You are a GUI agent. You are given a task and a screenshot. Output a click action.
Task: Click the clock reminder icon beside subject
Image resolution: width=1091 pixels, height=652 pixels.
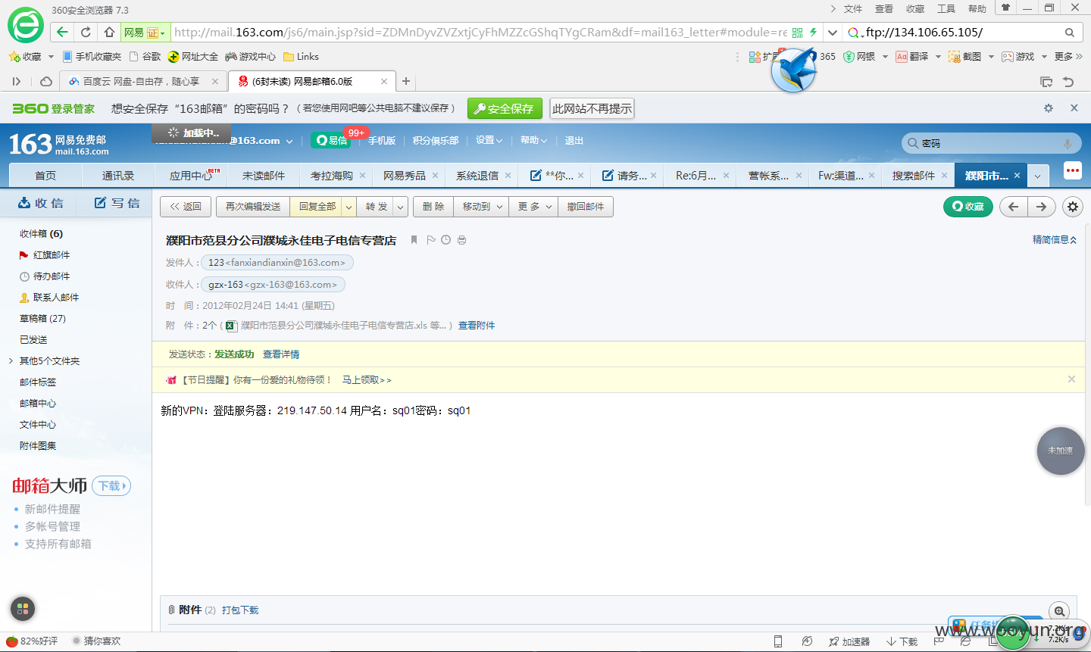coord(446,240)
